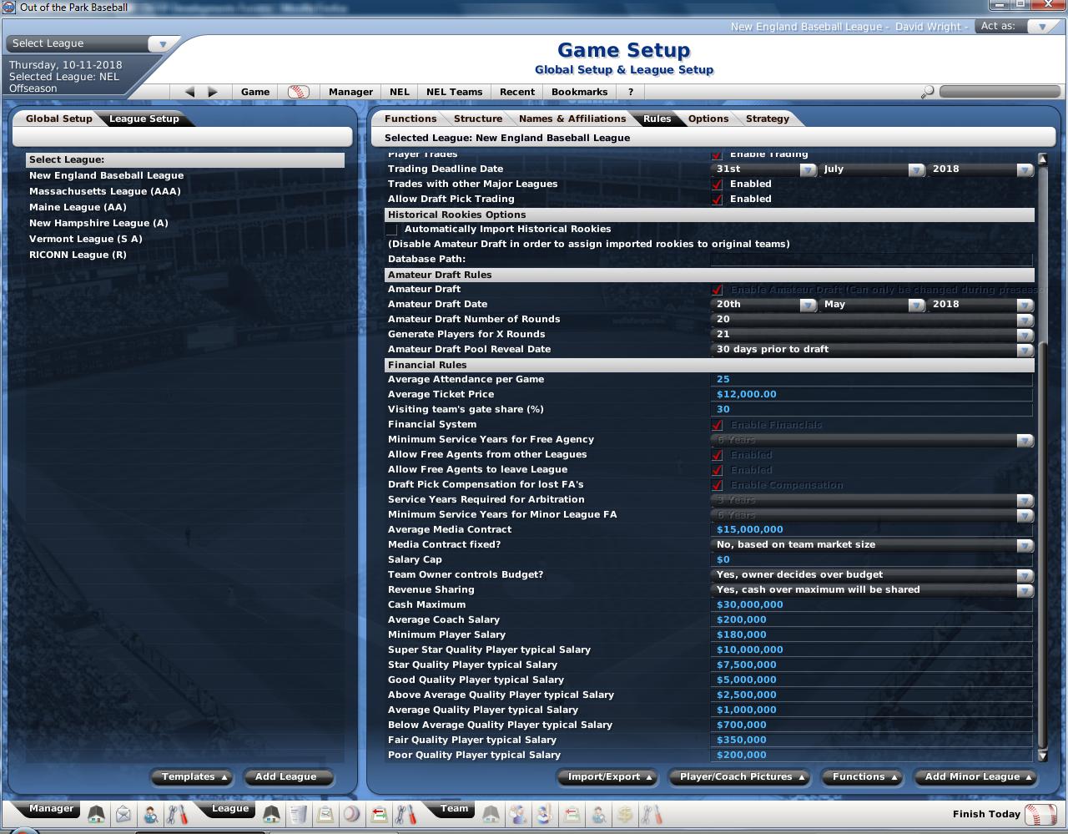
Task: Click the Templates button
Action: pos(194,776)
